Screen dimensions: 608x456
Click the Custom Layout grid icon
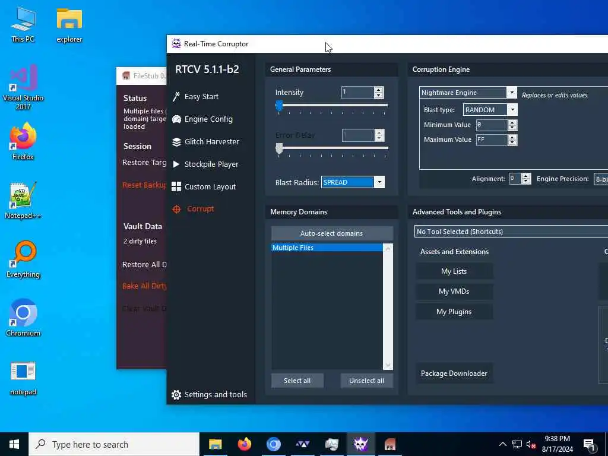tap(176, 186)
